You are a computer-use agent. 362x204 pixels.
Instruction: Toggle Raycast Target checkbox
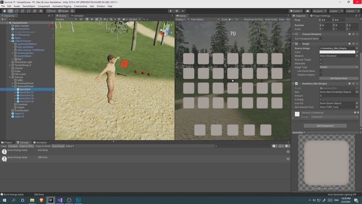[x=321, y=59]
